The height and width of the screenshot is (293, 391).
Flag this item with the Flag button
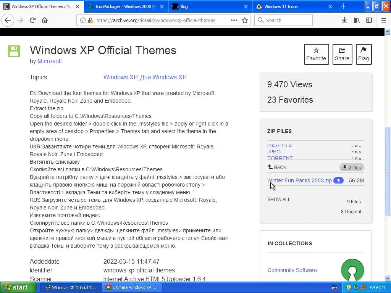click(x=364, y=54)
